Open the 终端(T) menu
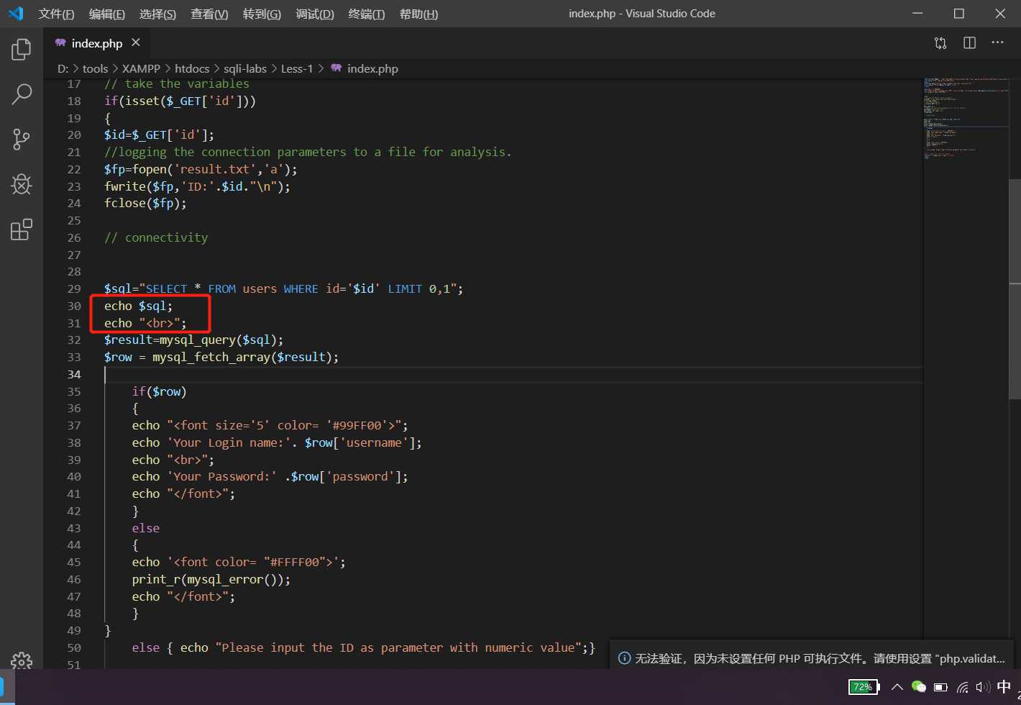The width and height of the screenshot is (1021, 705). (366, 14)
